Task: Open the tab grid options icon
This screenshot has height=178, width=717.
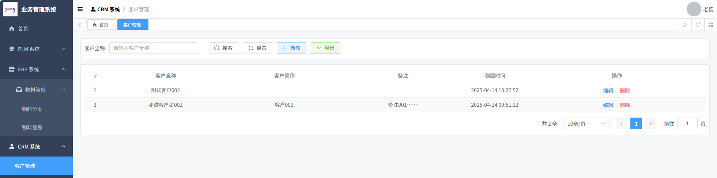Action: tap(710, 25)
